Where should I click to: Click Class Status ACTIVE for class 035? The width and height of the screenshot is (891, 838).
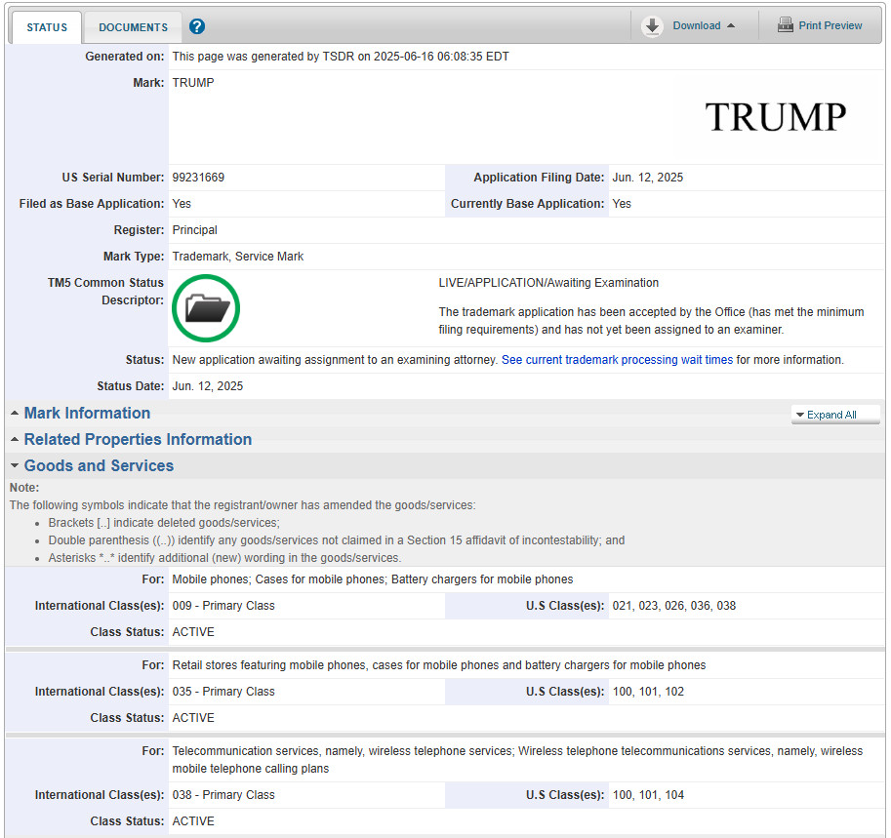[193, 718]
